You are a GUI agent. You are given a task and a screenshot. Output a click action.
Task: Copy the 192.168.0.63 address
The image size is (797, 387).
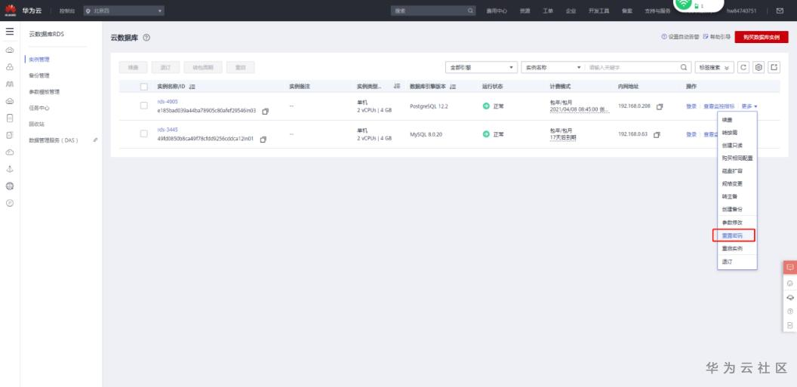pos(657,134)
